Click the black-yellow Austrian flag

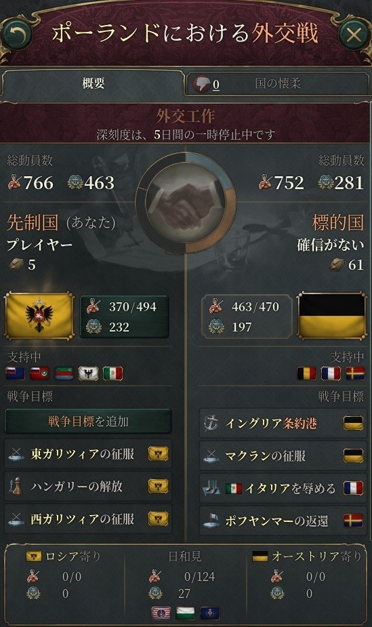point(331,317)
